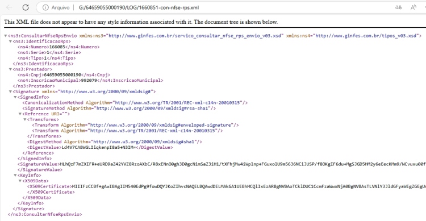Click the Signature xmlns xmldsig attribute
426x221 pixels.
[97, 91]
